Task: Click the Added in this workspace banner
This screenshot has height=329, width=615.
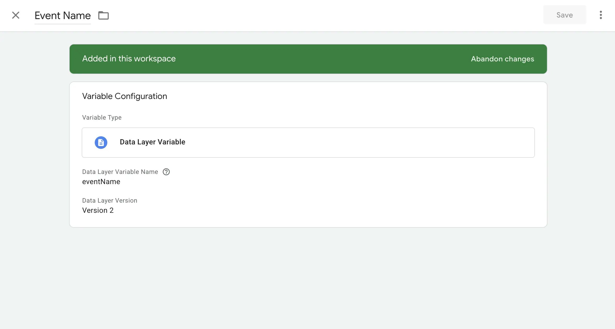Action: point(129,59)
